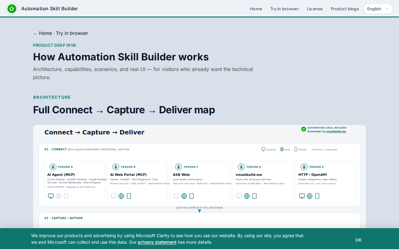Click the Scripts, integrations, Open WebUI text

coord(317,179)
